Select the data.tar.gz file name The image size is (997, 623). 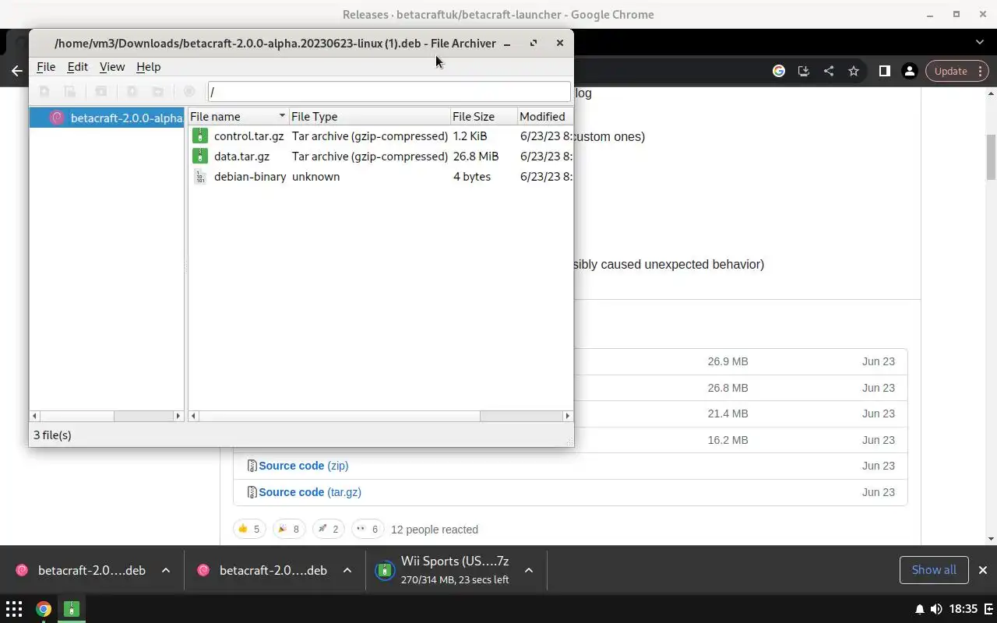243,157
